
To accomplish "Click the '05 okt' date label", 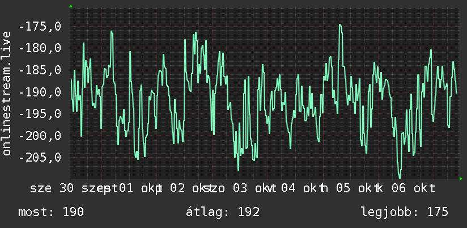I will pyautogui.click(x=357, y=188).
